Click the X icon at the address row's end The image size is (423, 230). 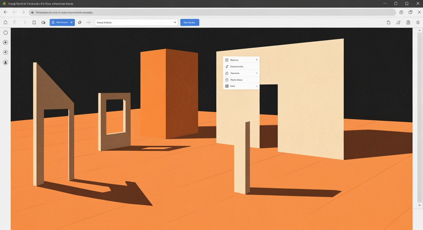[x=419, y=12]
